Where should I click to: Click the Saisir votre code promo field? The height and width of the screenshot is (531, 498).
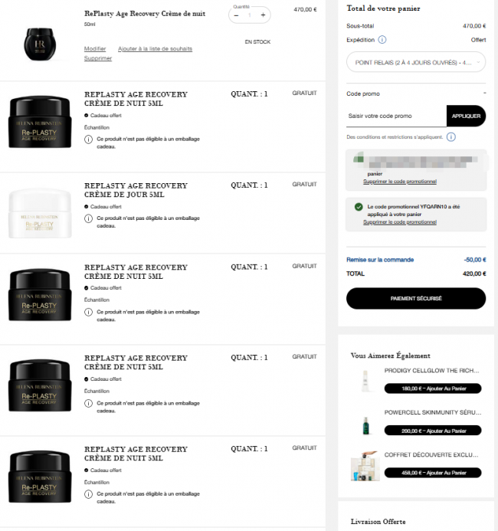point(396,116)
